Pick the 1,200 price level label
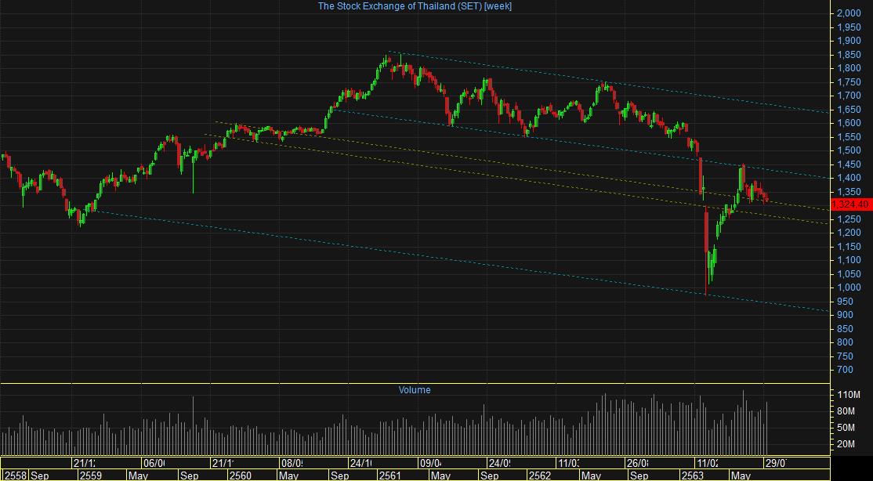 [849, 233]
